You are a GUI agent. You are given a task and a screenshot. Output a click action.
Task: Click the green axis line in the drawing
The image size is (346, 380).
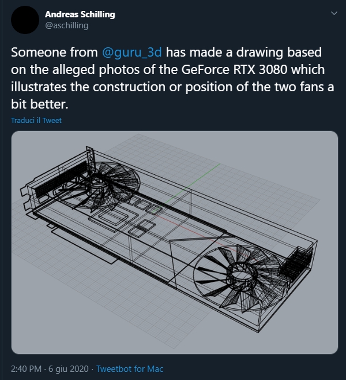(191, 185)
